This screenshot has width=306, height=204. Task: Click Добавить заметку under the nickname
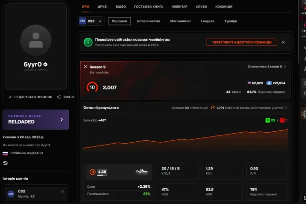click(x=36, y=70)
